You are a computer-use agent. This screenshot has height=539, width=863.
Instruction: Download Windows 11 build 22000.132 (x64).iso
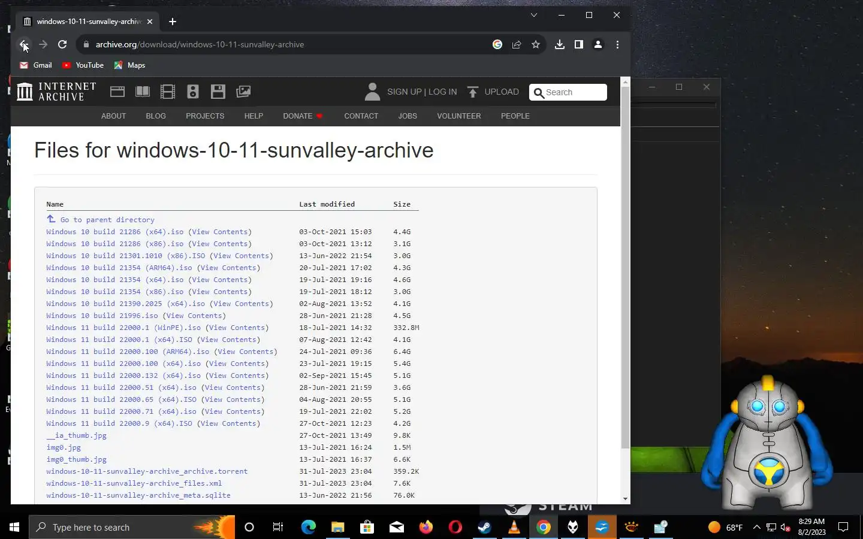pyautogui.click(x=123, y=376)
